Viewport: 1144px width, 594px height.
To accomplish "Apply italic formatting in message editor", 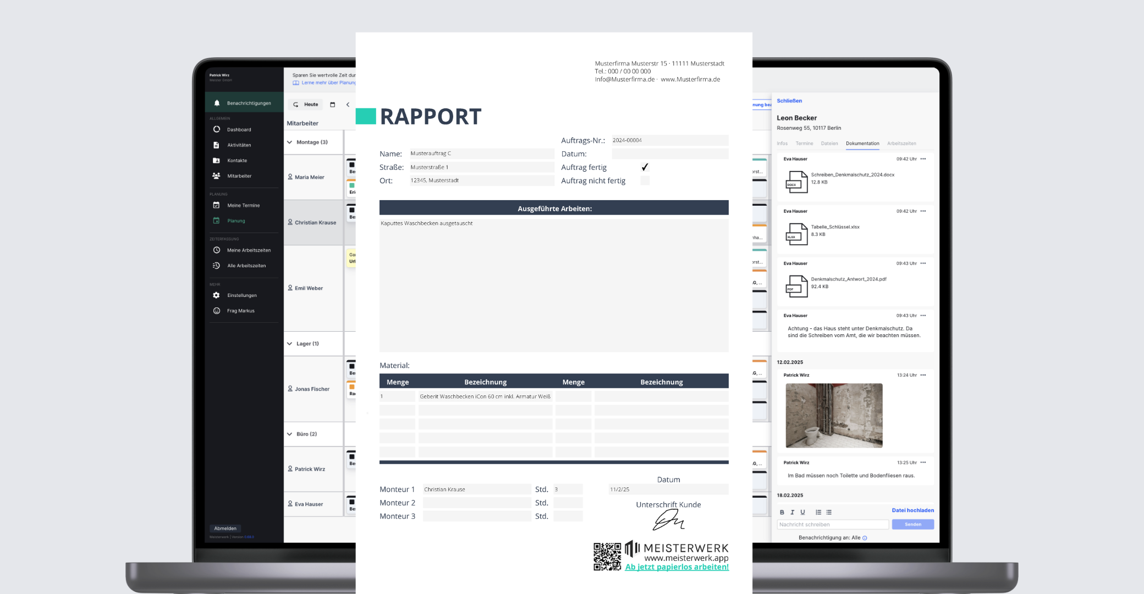I will [792, 512].
